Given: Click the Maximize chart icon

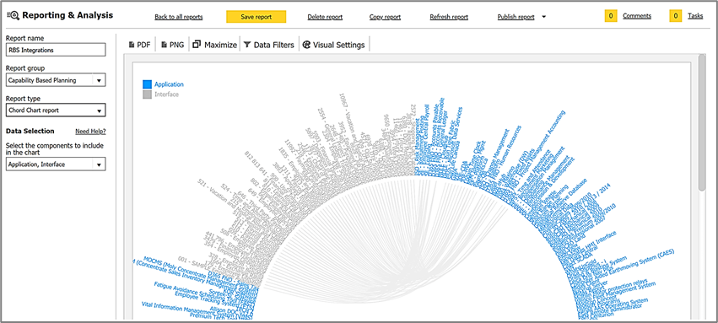Looking at the screenshot, I should tap(197, 45).
